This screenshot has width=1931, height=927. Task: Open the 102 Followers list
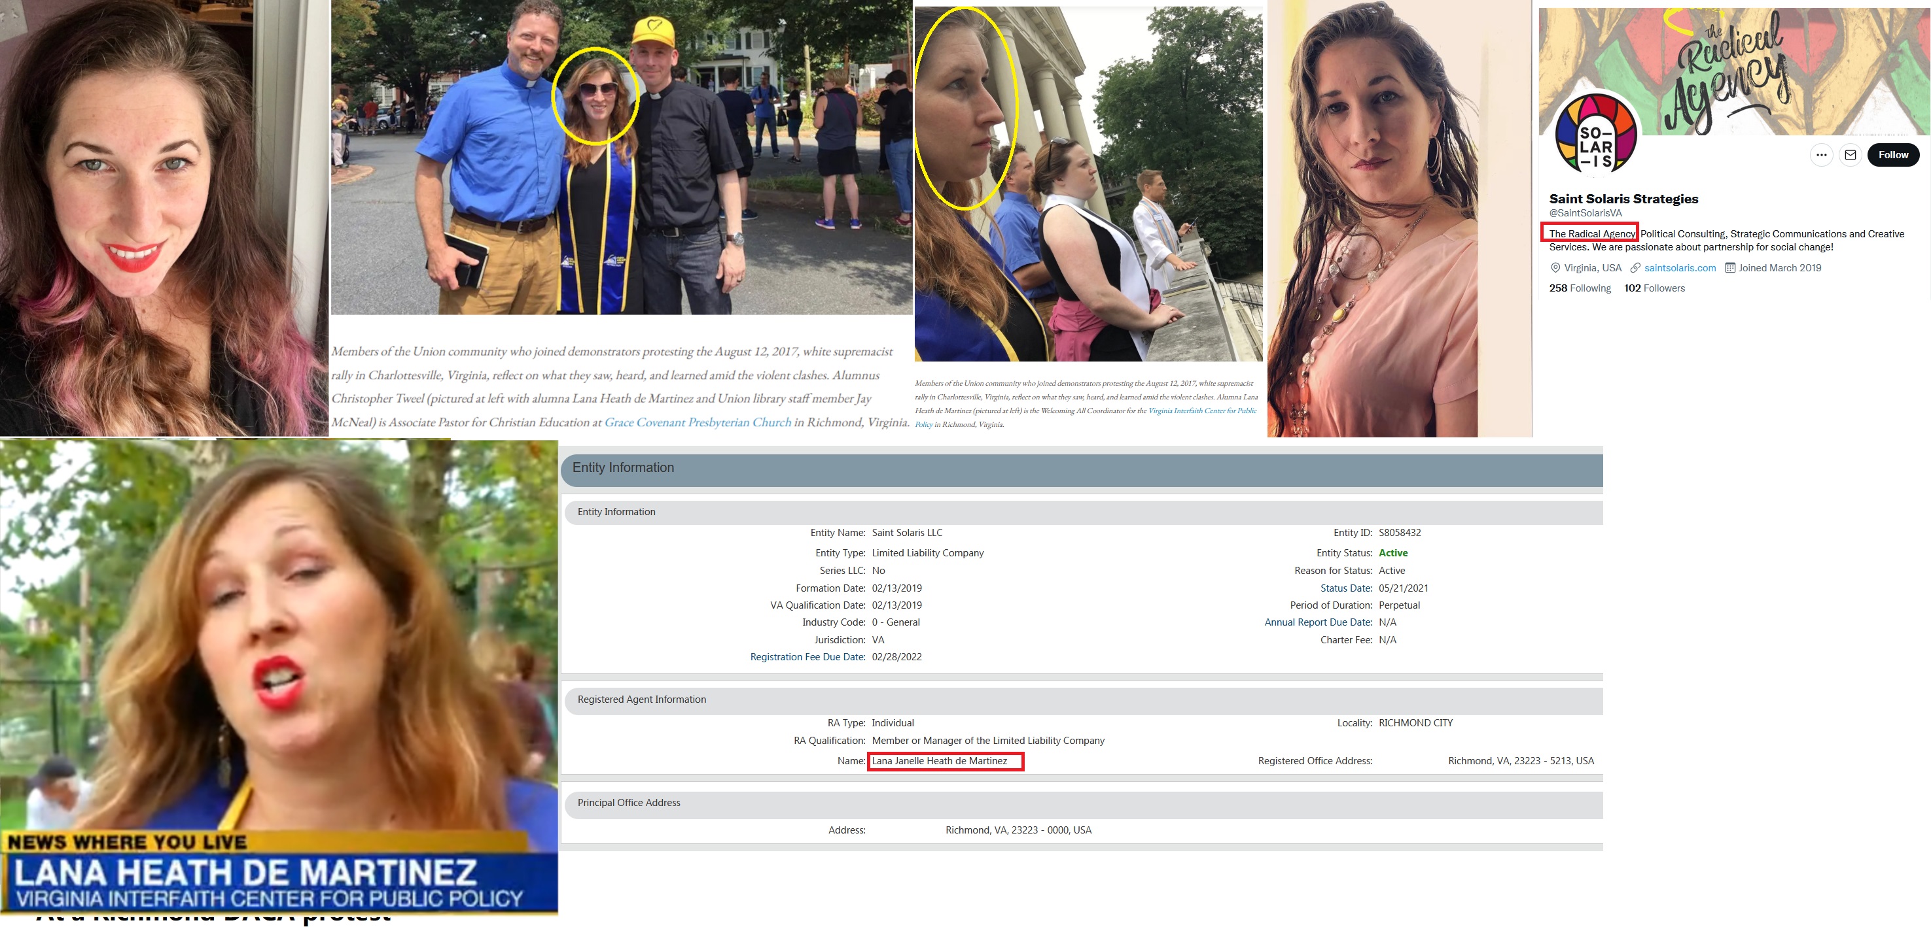(1654, 288)
